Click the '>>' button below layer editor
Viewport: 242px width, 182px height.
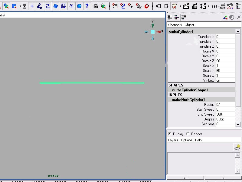(x=223, y=178)
